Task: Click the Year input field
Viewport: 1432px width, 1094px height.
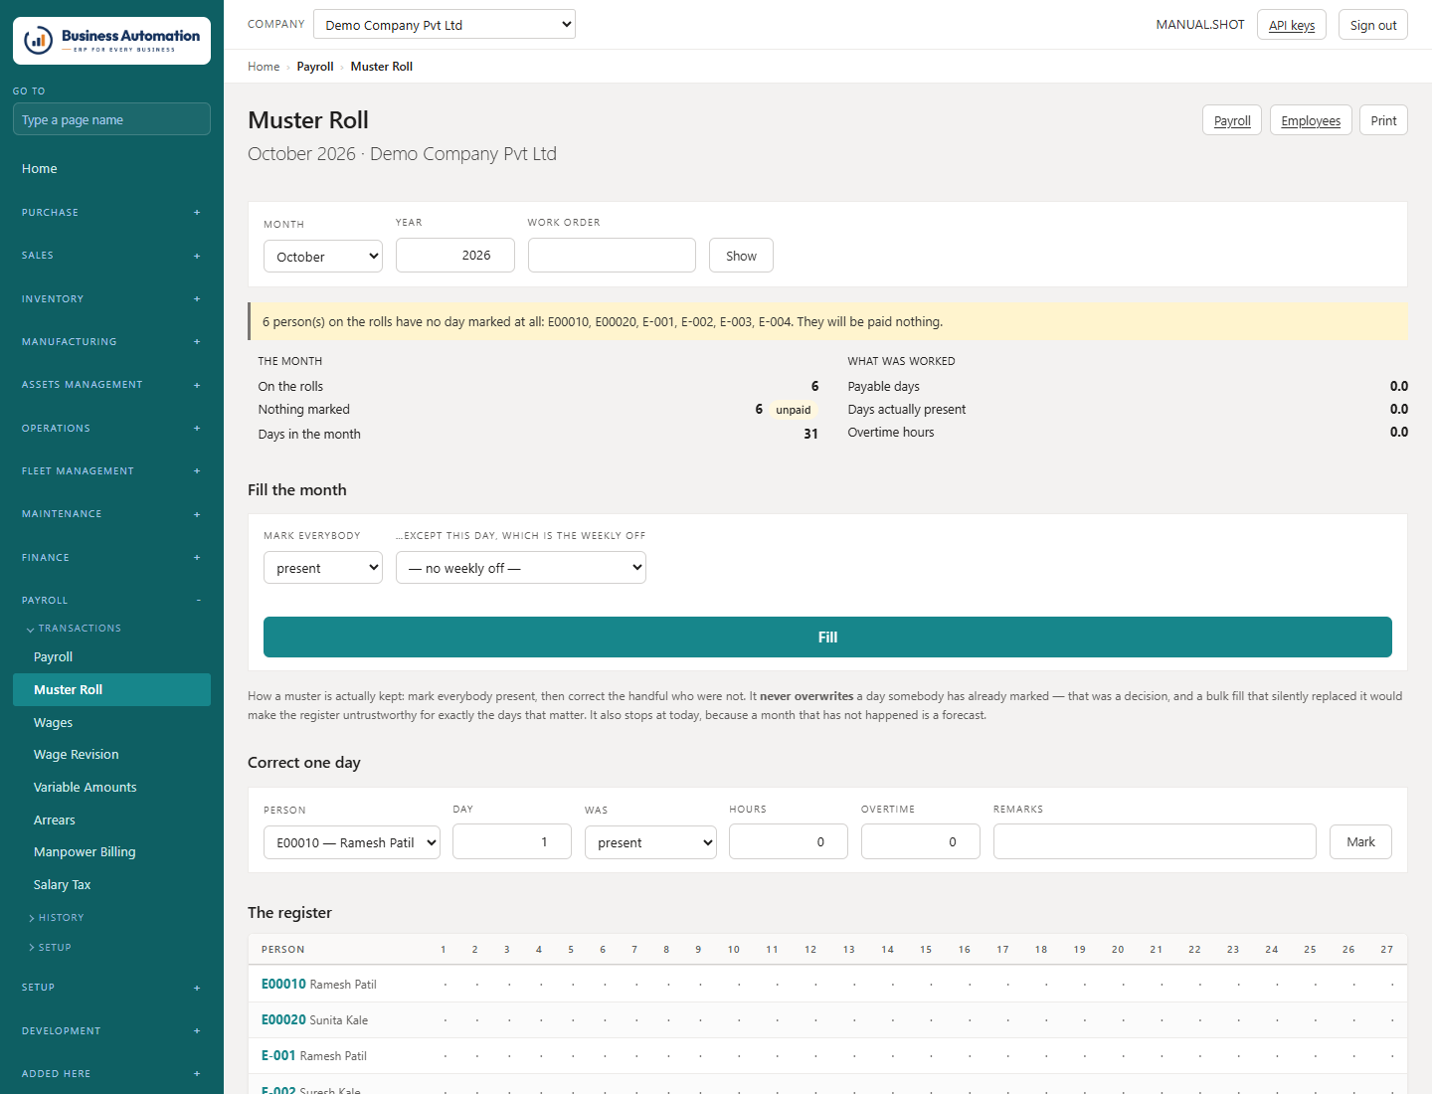Action: coord(455,255)
